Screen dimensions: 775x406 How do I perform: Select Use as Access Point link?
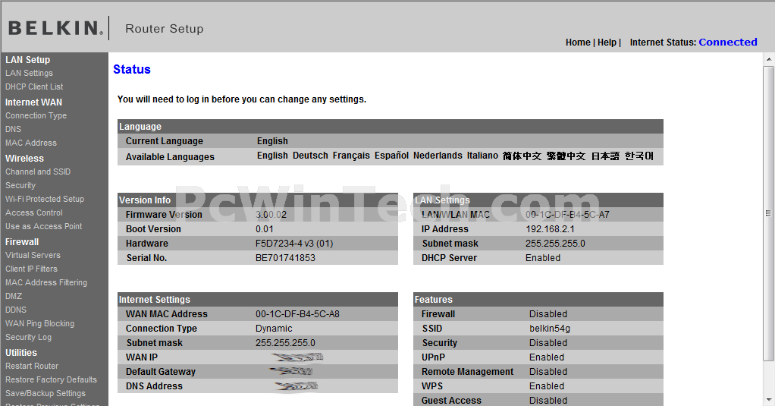coord(43,226)
